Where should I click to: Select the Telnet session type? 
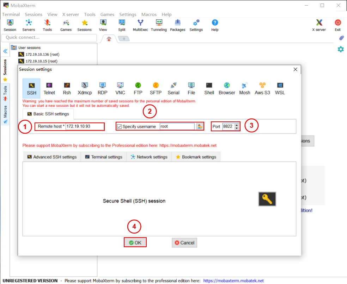tap(49, 88)
